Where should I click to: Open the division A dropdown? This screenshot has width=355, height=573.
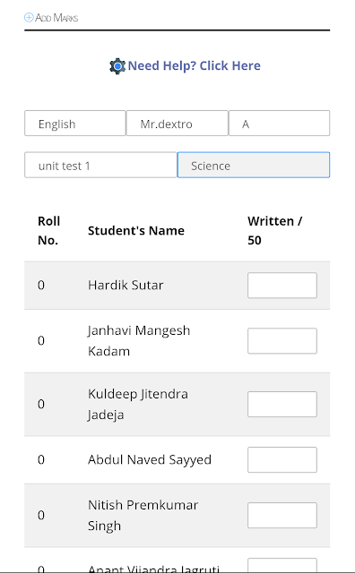(279, 124)
